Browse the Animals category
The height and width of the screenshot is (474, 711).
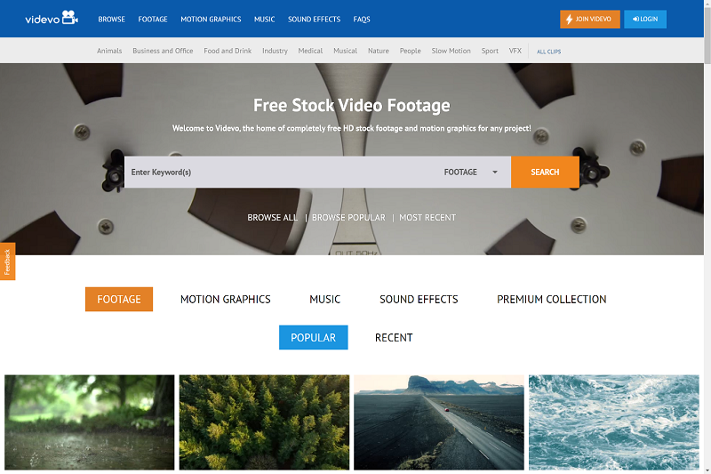[x=109, y=51]
